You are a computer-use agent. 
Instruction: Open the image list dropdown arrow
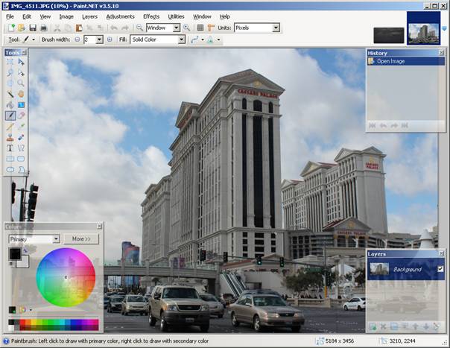(x=445, y=28)
